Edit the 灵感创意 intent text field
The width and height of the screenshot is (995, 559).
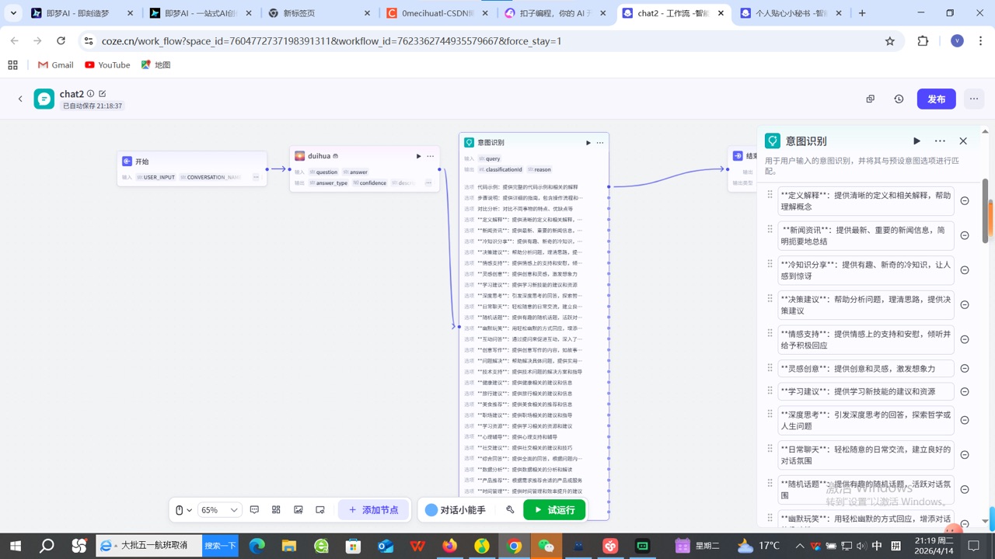pos(866,369)
